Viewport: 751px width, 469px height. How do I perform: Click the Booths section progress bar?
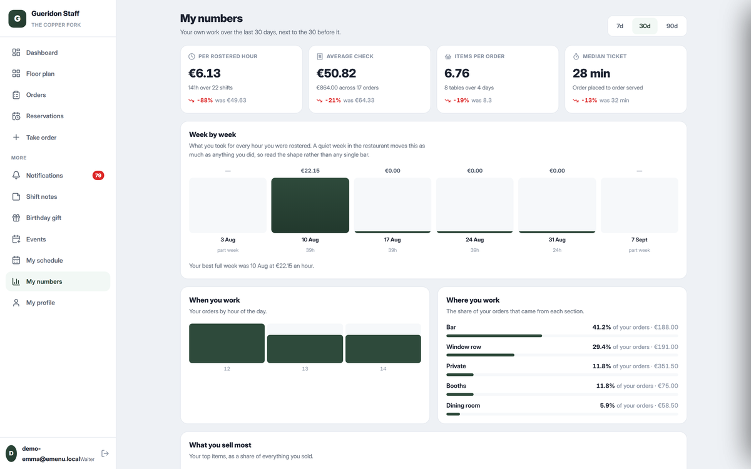tap(562, 395)
